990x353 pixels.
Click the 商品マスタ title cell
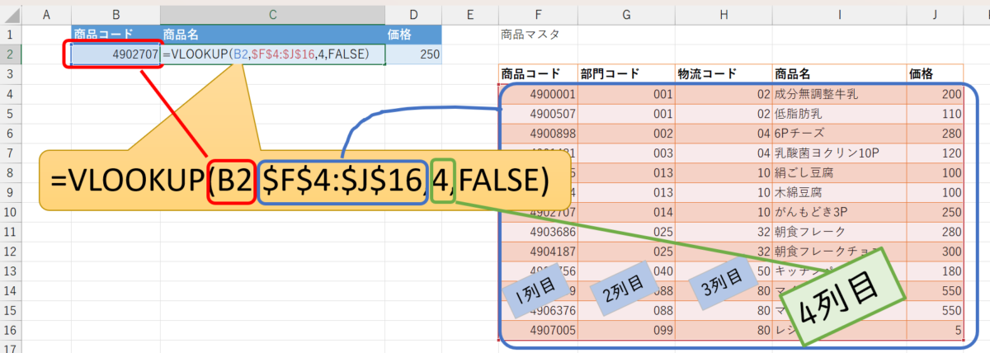point(528,35)
